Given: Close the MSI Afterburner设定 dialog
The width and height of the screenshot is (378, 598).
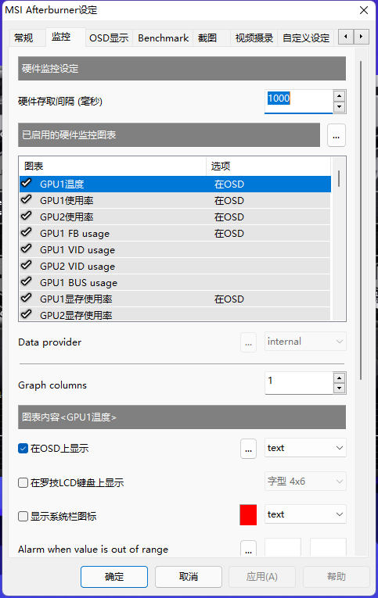Looking at the screenshot, I should 364,10.
